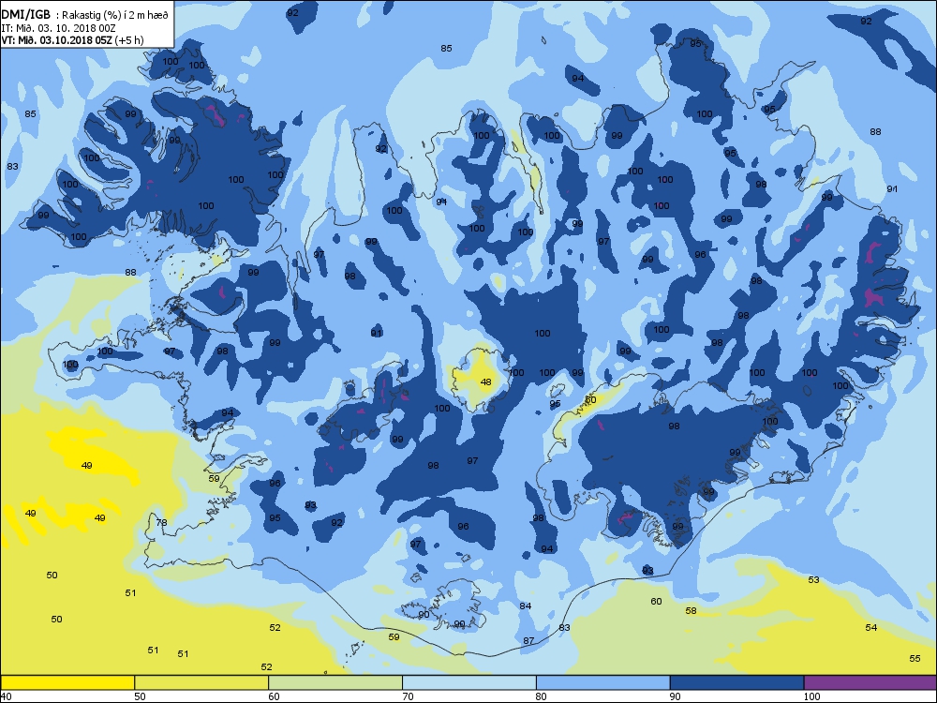This screenshot has height=703, width=937.
Task: Click the "55" humidity value on the map
Action: [x=915, y=659]
